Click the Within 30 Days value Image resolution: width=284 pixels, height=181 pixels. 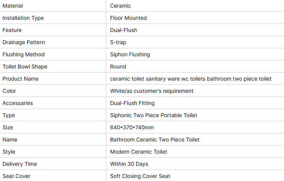click(129, 164)
